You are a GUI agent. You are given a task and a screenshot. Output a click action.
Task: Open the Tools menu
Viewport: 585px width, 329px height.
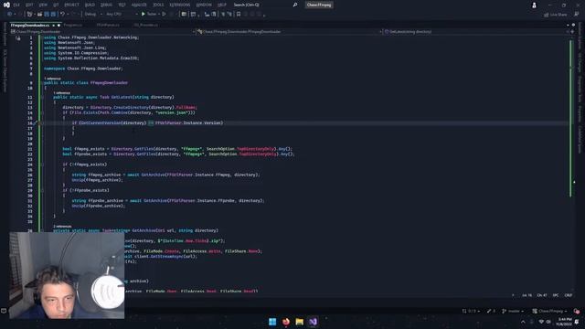[x=158, y=5]
